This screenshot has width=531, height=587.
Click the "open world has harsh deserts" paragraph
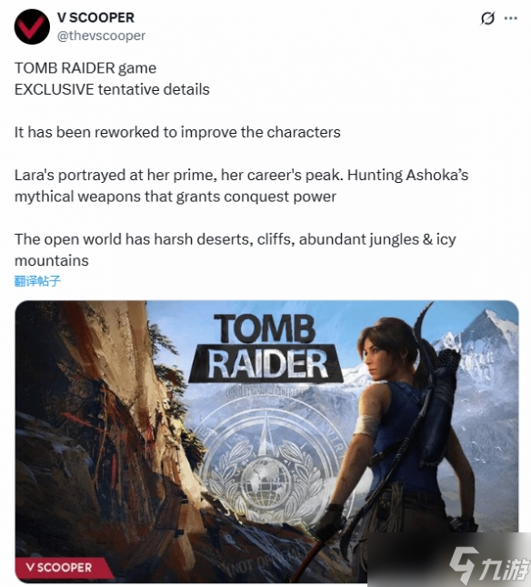235,249
